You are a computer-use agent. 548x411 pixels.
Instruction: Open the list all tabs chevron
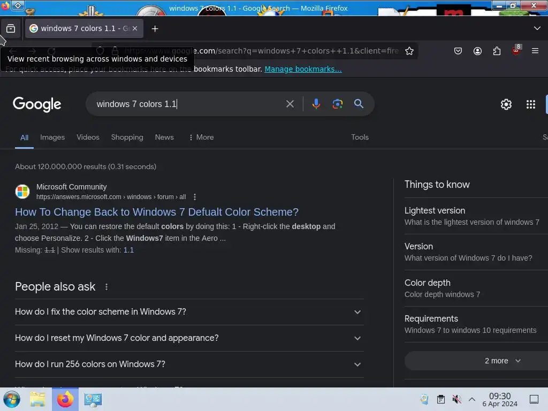pos(537,28)
